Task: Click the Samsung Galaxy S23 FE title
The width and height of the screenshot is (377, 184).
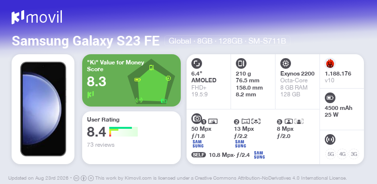Action: click(x=86, y=41)
